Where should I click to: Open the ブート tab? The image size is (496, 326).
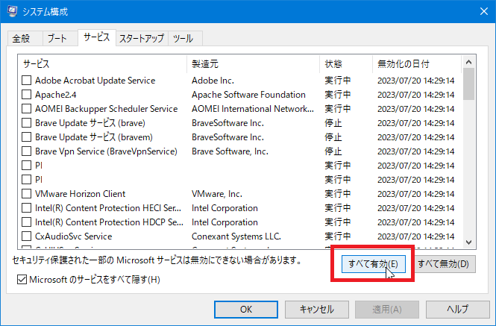pyautogui.click(x=57, y=38)
